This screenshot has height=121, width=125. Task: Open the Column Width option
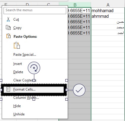click(26, 98)
